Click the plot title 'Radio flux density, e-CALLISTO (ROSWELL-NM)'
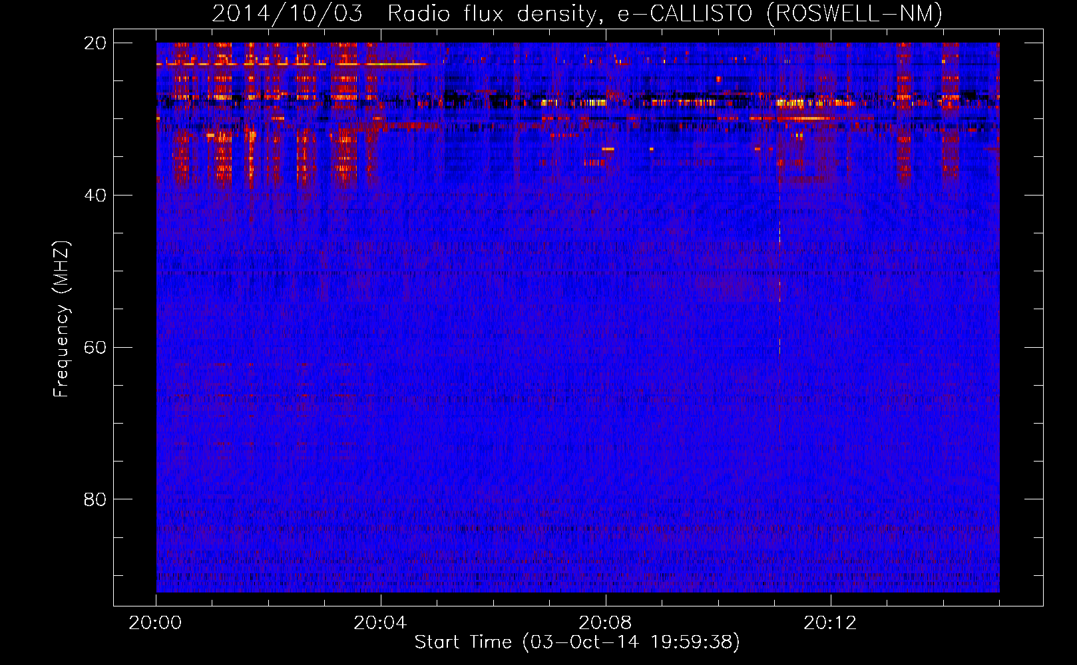 tap(665, 13)
